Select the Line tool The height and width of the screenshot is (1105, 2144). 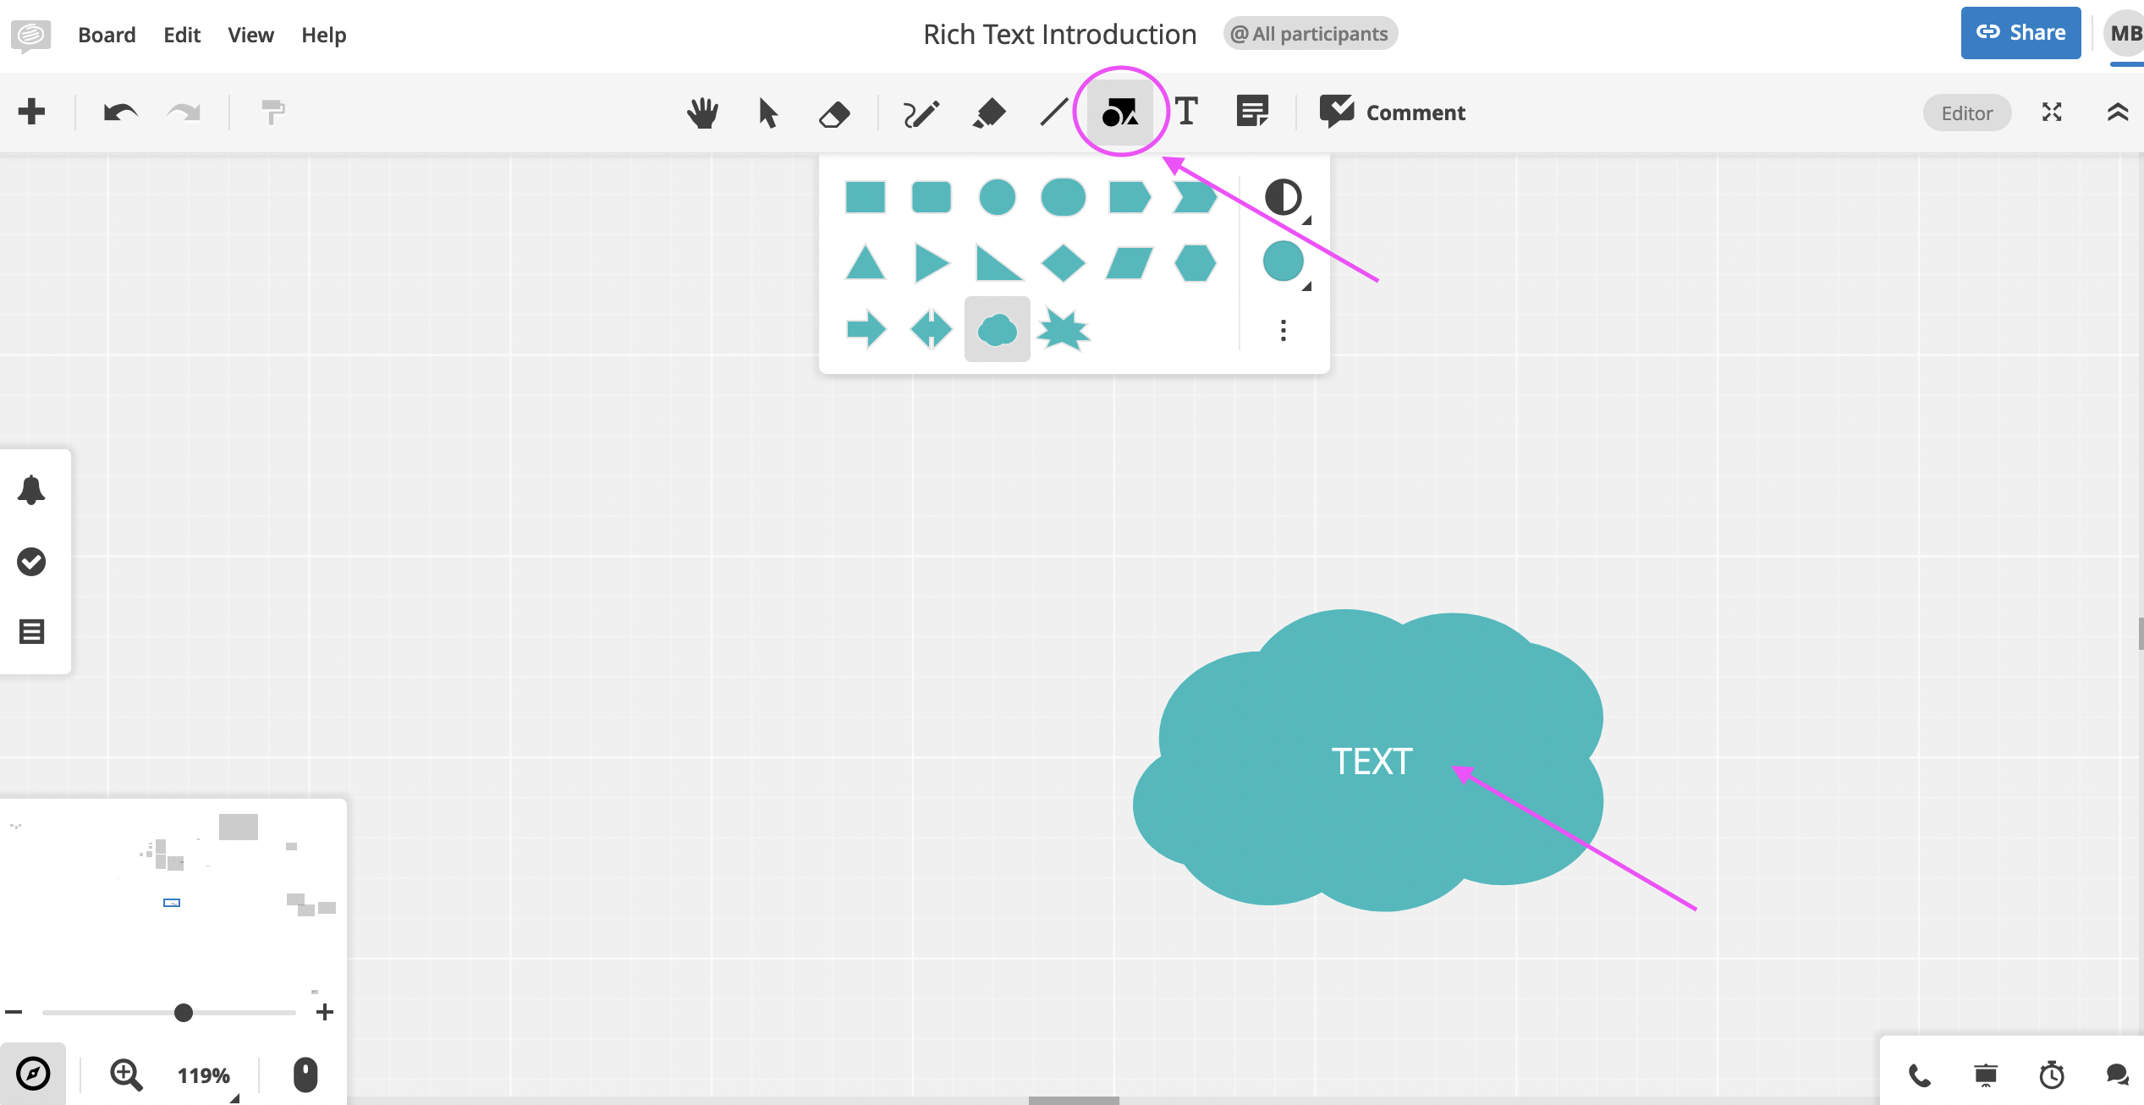(x=1053, y=113)
